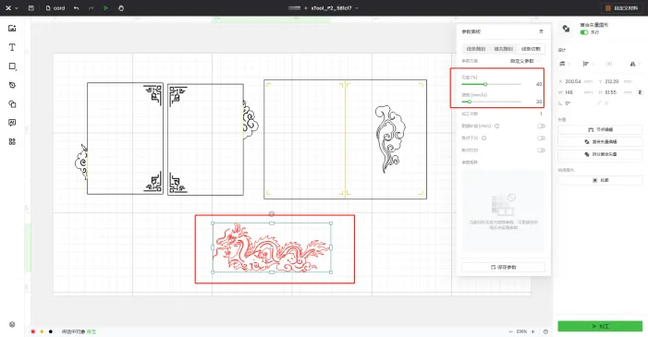The width and height of the screenshot is (648, 337).
Task: Open the apps grid in sidebar
Action: point(12,141)
